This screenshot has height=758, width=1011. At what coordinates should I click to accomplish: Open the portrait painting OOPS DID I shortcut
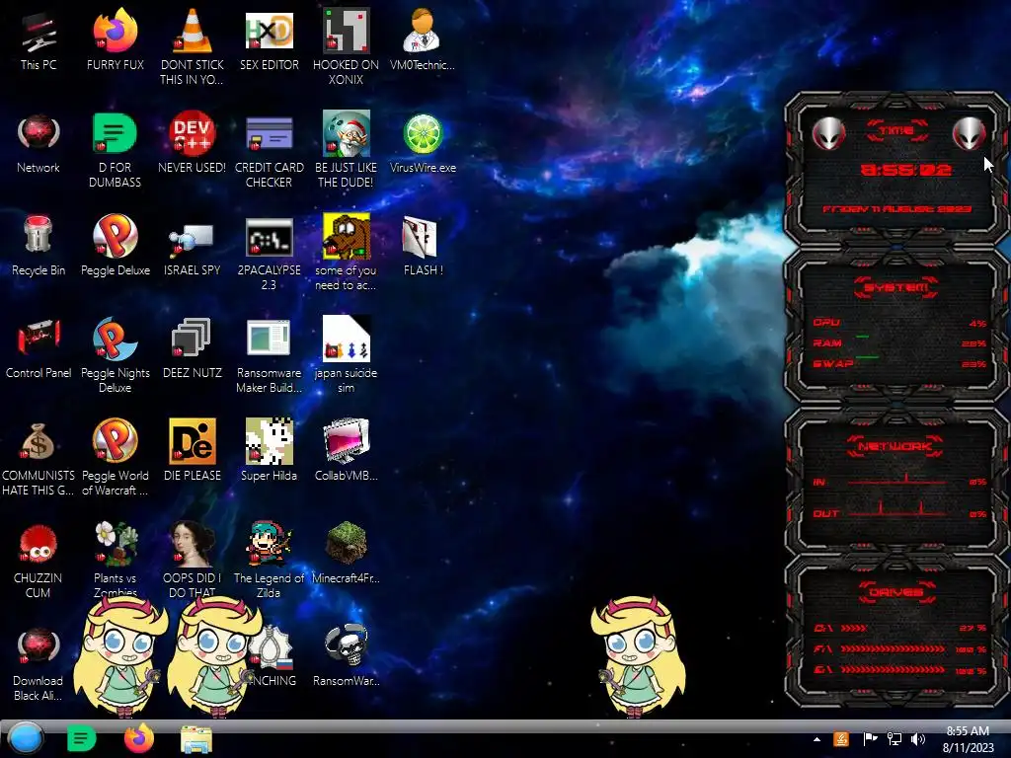coord(193,559)
